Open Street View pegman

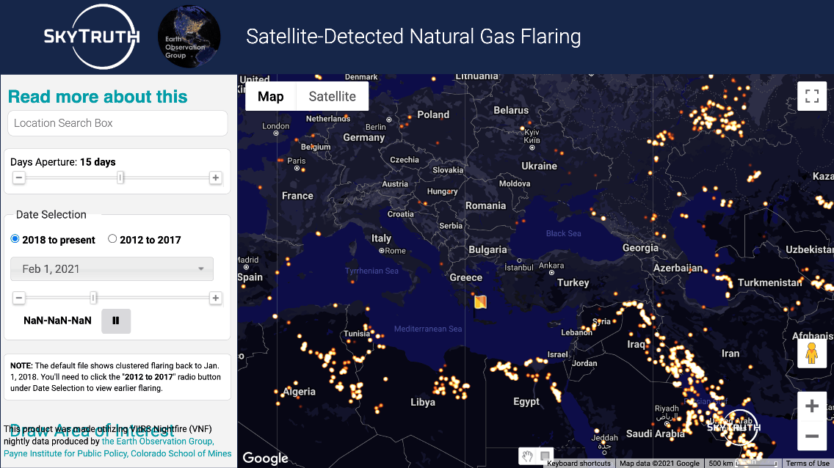click(x=812, y=354)
